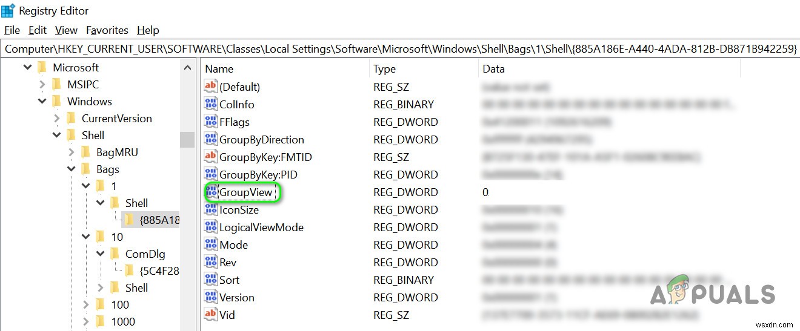Click the BagMRU folder icon
The width and height of the screenshot is (800, 331).
pyautogui.click(x=85, y=152)
